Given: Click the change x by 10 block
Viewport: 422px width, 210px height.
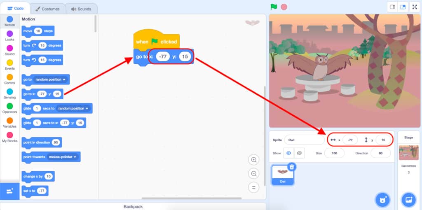Looking at the screenshot, I should coord(38,177).
